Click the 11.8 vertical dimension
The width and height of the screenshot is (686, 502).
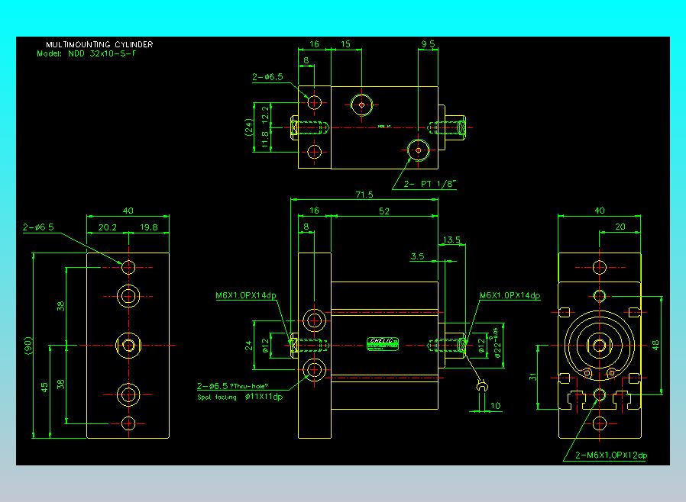(x=265, y=140)
